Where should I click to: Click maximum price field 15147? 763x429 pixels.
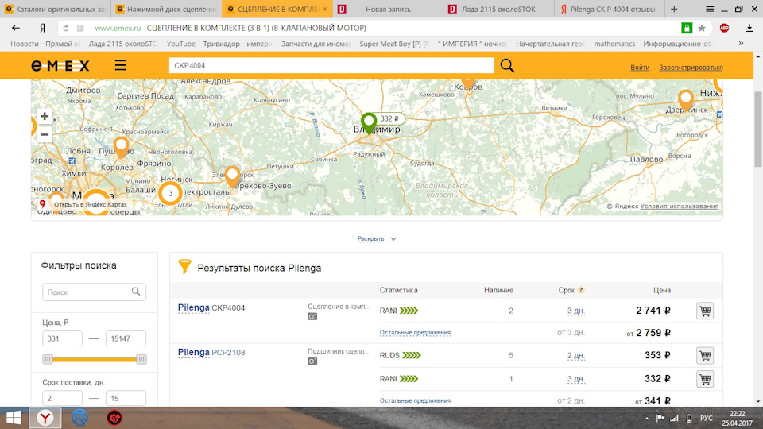pyautogui.click(x=126, y=338)
